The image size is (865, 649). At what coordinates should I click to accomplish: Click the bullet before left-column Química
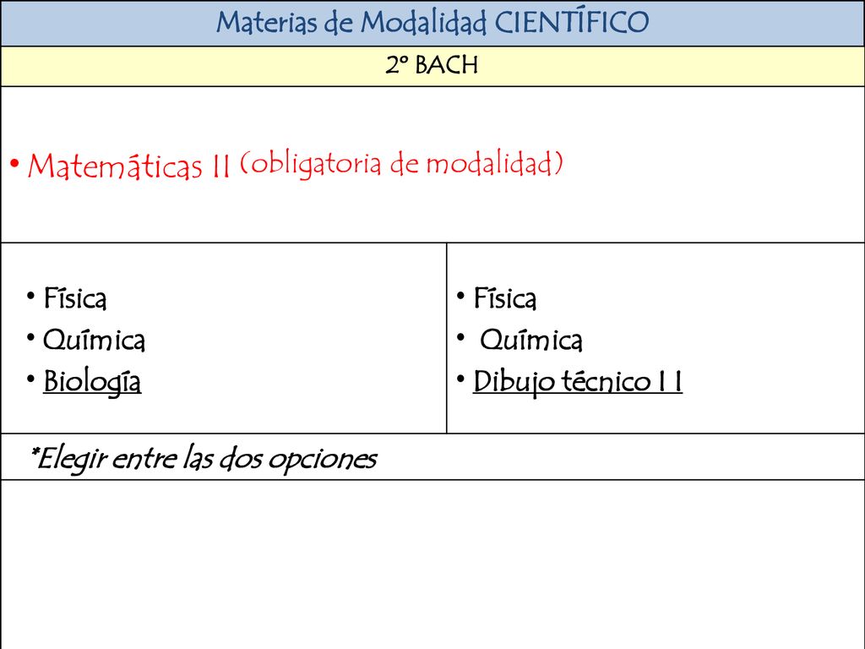click(x=31, y=337)
